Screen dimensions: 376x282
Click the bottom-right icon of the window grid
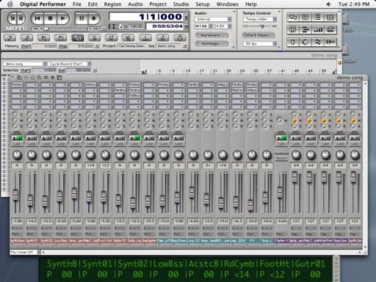click(330, 42)
